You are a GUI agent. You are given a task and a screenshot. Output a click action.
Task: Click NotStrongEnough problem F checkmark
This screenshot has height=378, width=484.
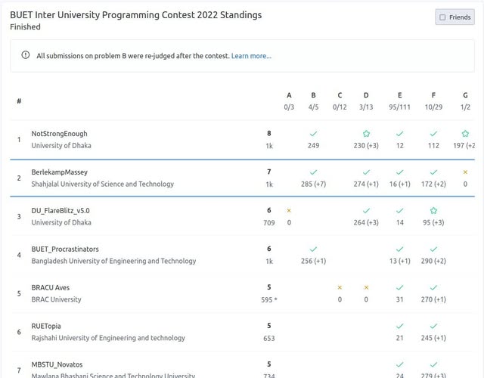[433, 134]
